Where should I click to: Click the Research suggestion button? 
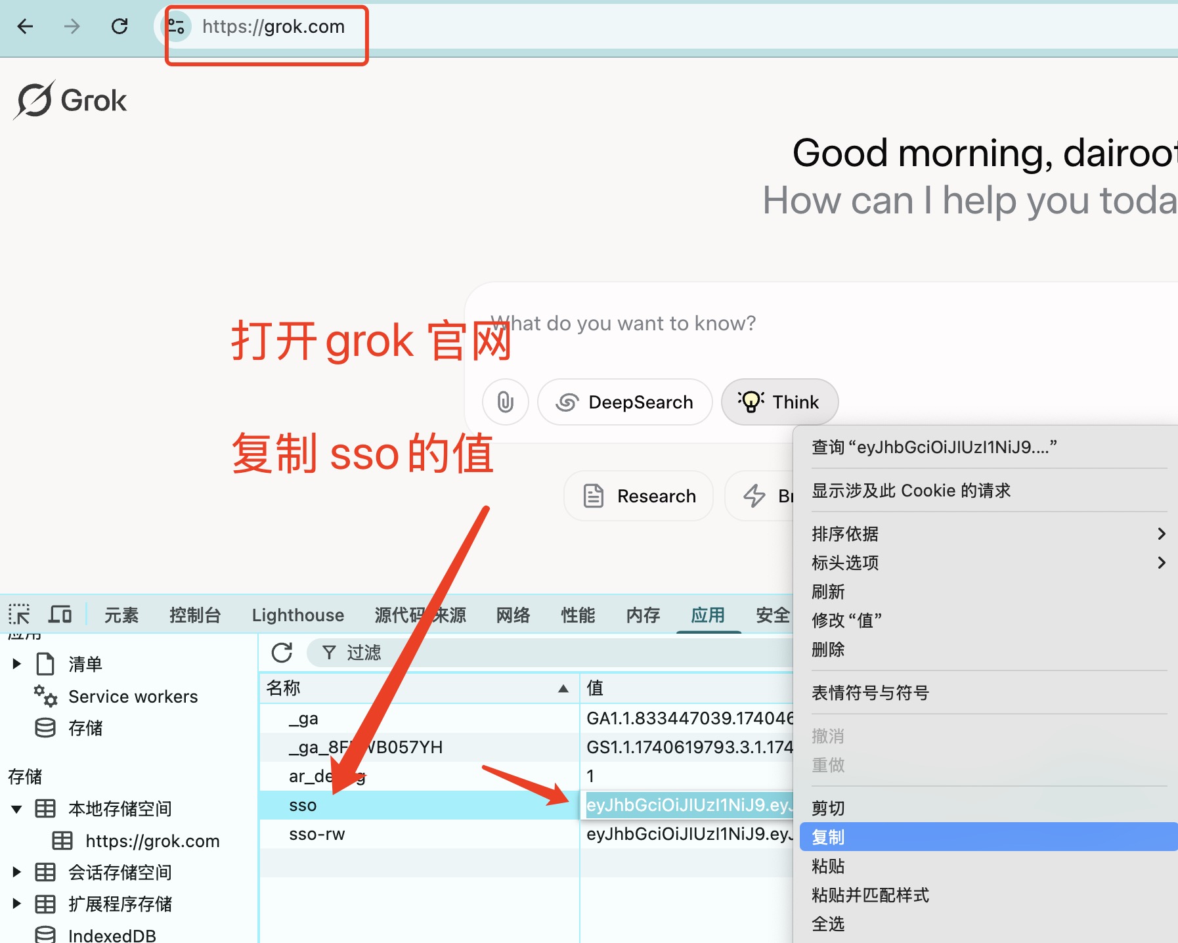638,496
